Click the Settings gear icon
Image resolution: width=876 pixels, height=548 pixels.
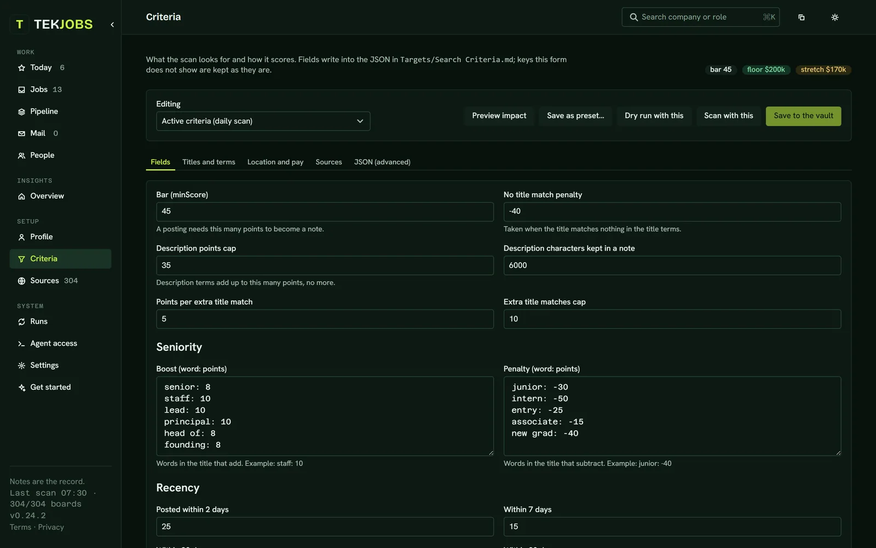coord(21,366)
